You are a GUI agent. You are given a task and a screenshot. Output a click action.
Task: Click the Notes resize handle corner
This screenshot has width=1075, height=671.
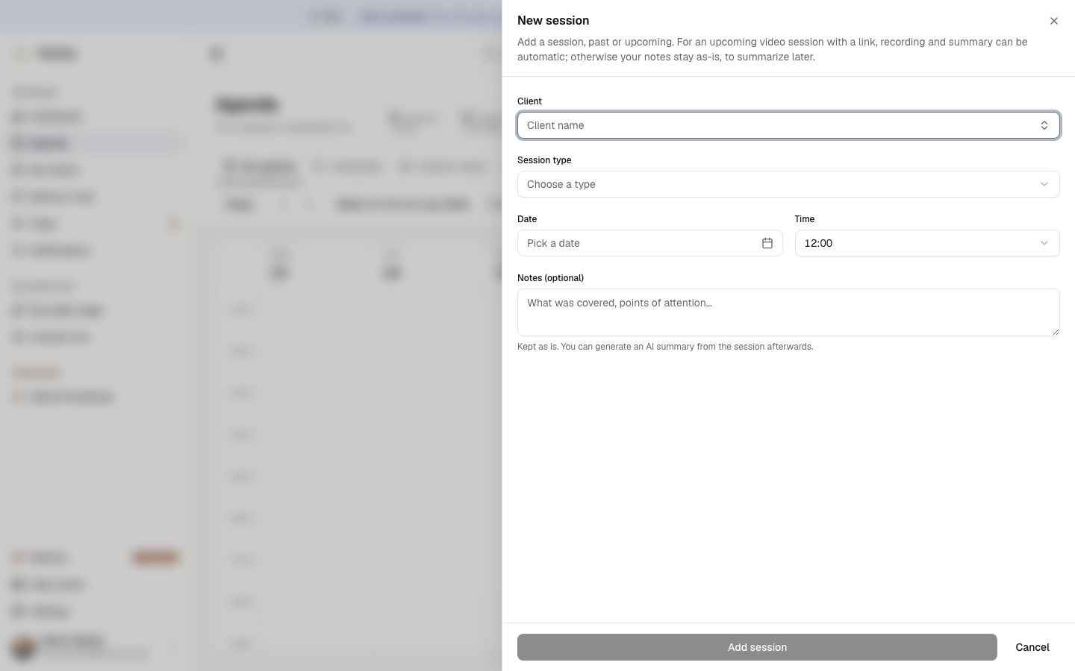tap(1056, 332)
